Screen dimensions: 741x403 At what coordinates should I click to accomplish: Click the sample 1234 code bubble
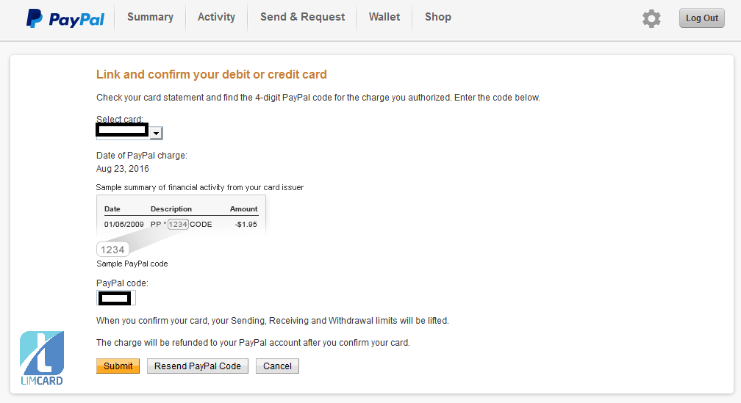[112, 250]
